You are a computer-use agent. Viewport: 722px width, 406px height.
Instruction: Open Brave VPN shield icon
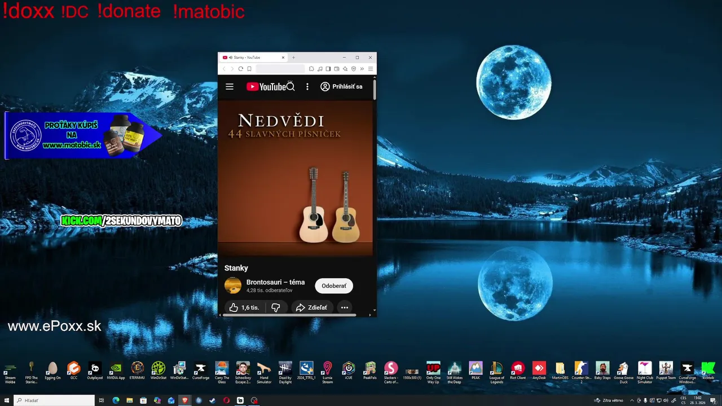[x=354, y=69]
